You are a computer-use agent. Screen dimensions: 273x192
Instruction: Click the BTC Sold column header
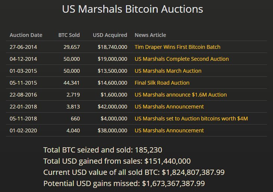[x=69, y=35]
